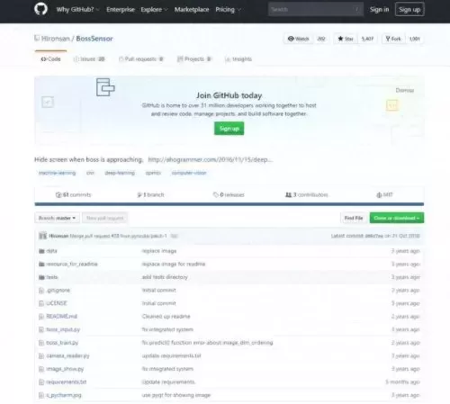
Task: Click the Watch eye button
Action: (298, 39)
